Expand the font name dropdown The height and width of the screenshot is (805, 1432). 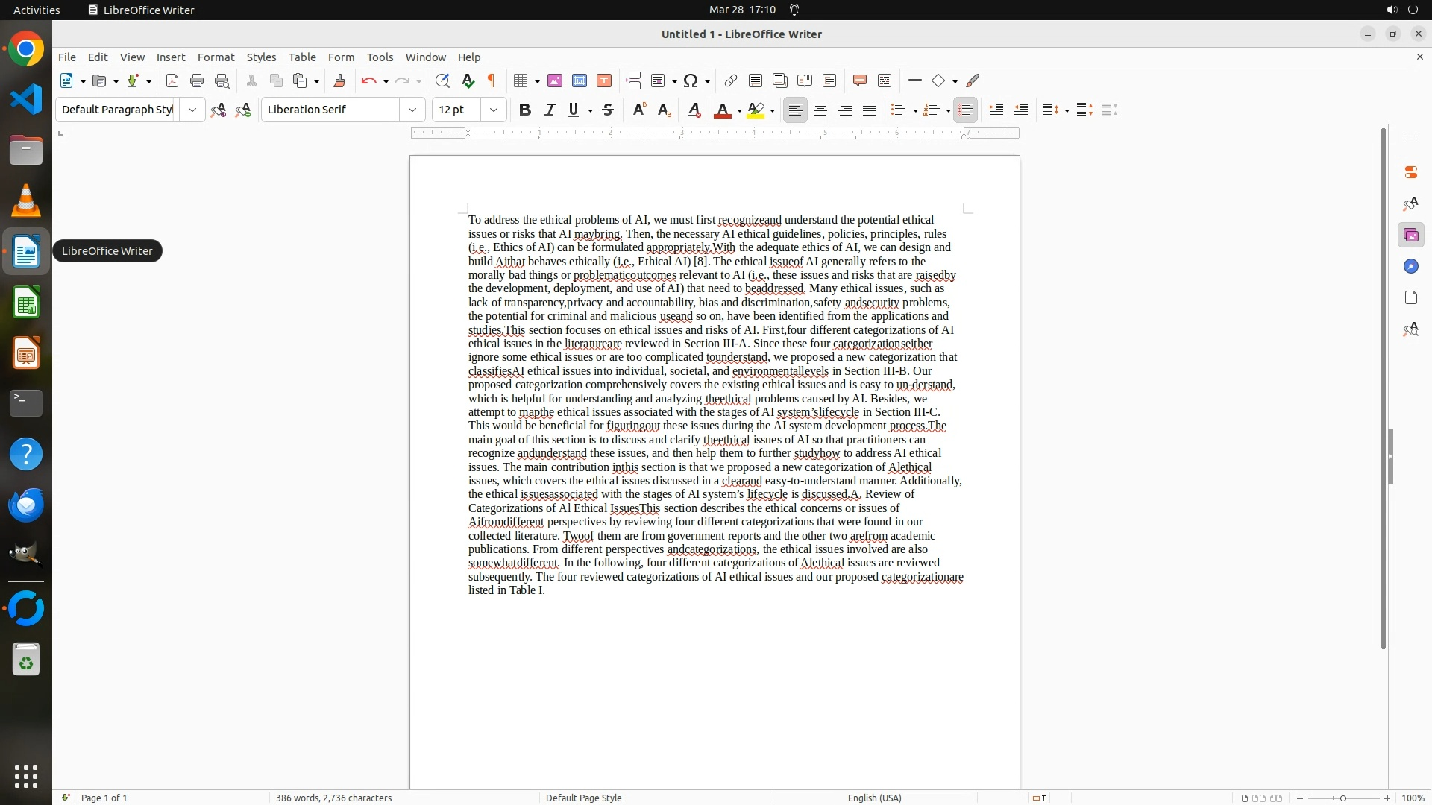pos(412,110)
